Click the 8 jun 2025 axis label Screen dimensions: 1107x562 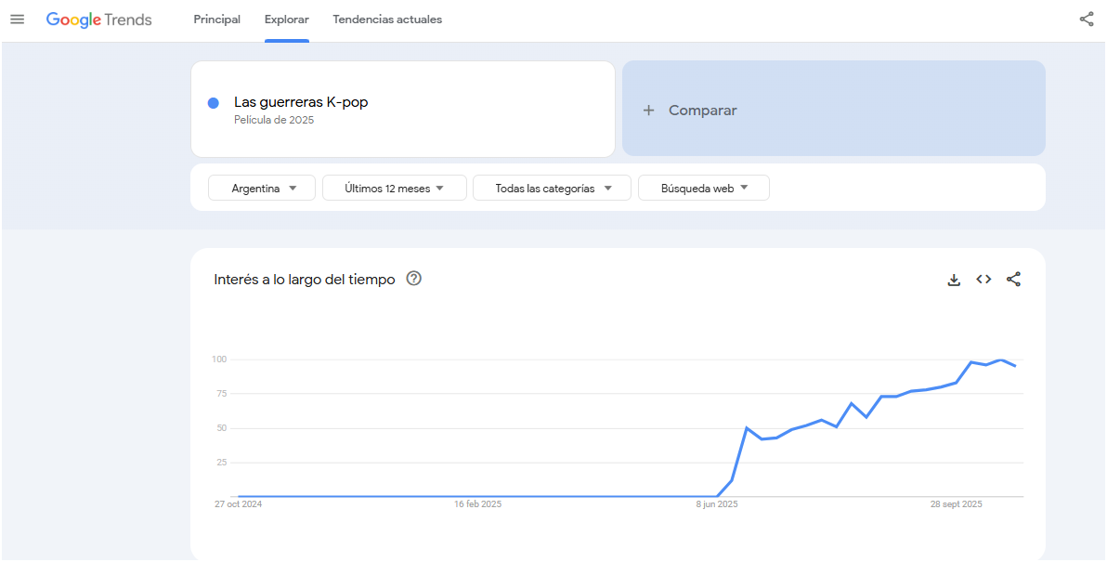click(717, 504)
